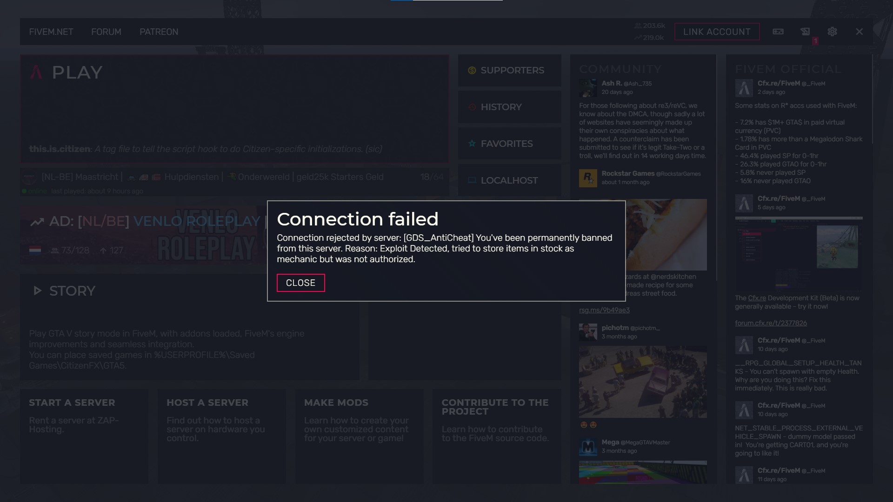Click the Localhost monitor icon
This screenshot has width=893, height=502.
click(472, 180)
